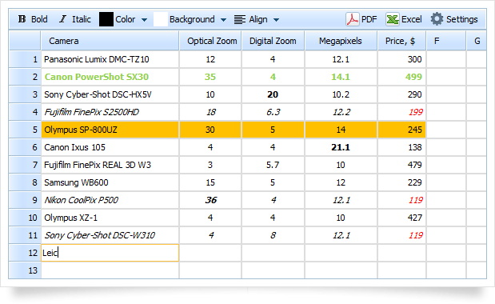Click the Bold B icon
The image size is (495, 304).
(x=22, y=19)
